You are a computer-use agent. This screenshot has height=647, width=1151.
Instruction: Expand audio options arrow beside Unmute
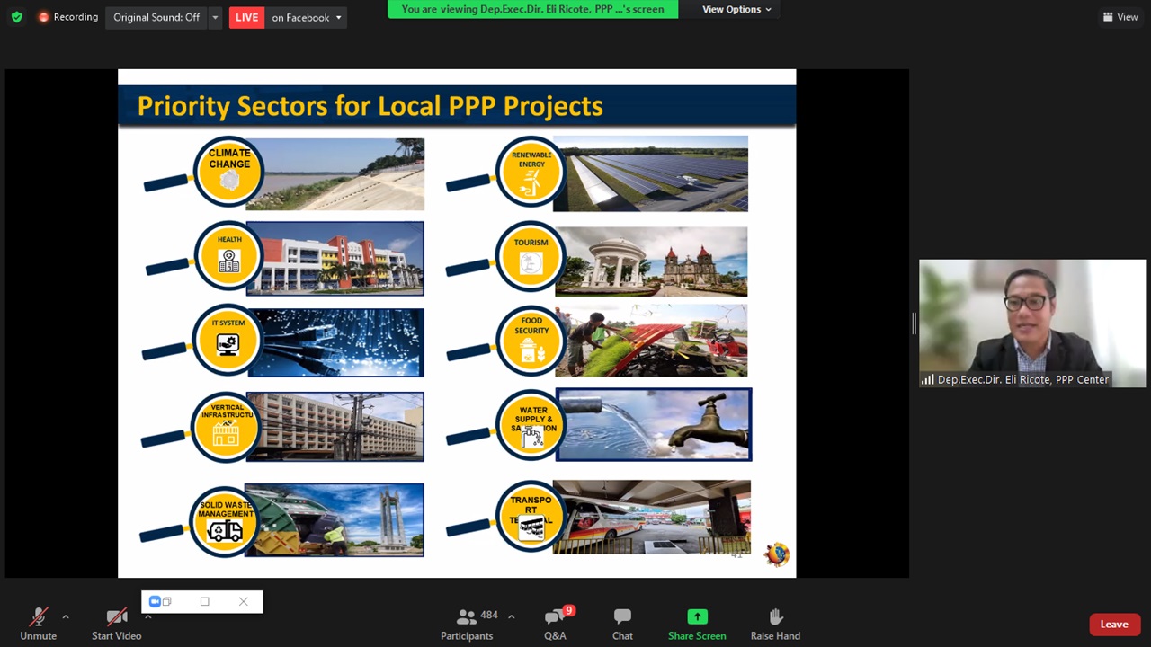click(65, 616)
